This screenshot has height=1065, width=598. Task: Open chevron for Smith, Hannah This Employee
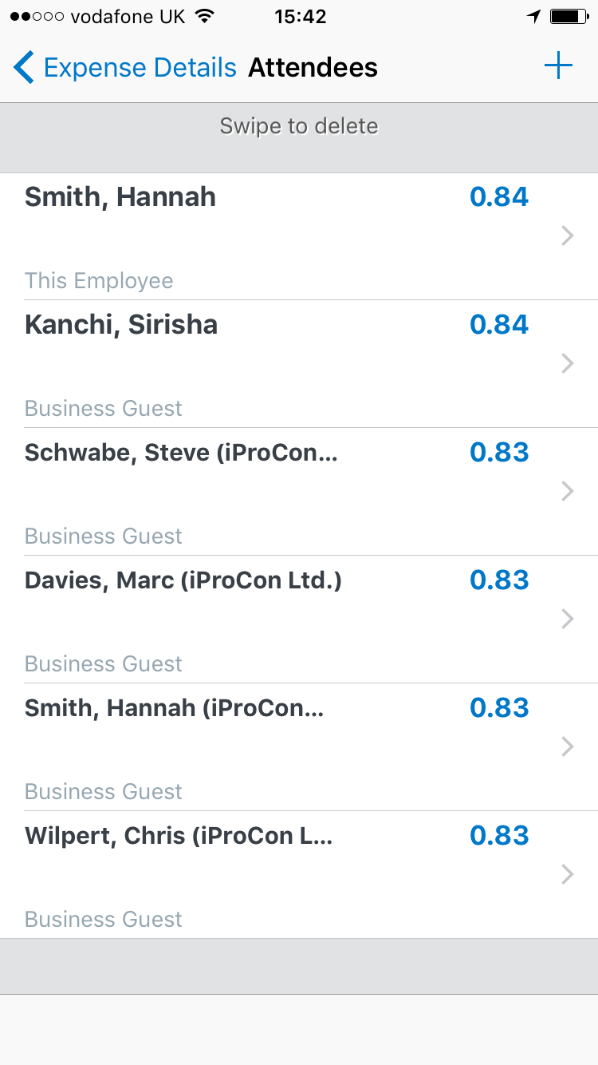[568, 236]
